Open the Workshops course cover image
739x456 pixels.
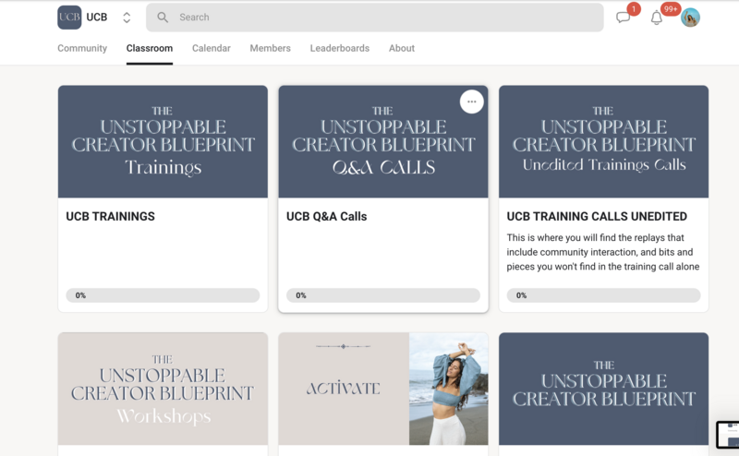pyautogui.click(x=163, y=389)
